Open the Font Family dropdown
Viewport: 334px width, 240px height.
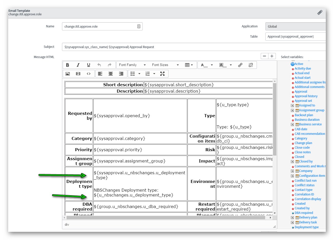pos(132,65)
